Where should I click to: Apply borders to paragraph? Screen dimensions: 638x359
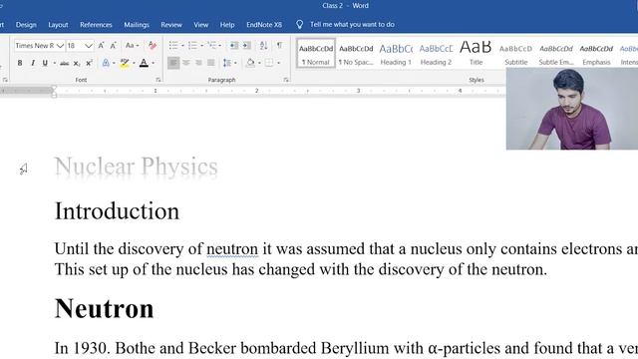(269, 63)
